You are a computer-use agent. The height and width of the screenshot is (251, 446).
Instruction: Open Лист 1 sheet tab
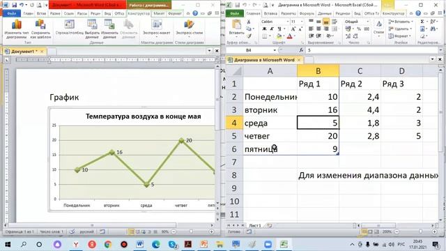[x=255, y=225]
